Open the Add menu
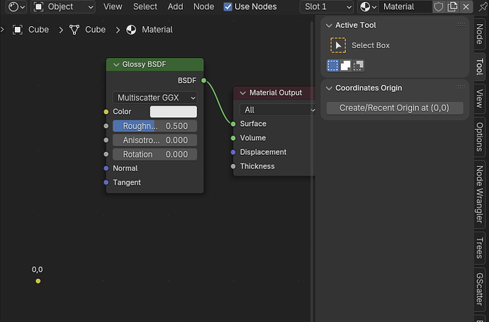The image size is (489, 322). click(175, 6)
